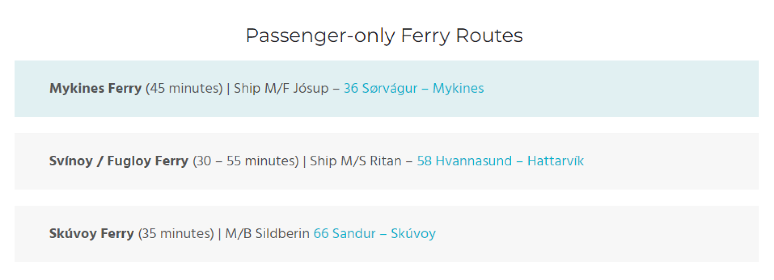Click the Ship M/S Ritan text

coord(356,161)
